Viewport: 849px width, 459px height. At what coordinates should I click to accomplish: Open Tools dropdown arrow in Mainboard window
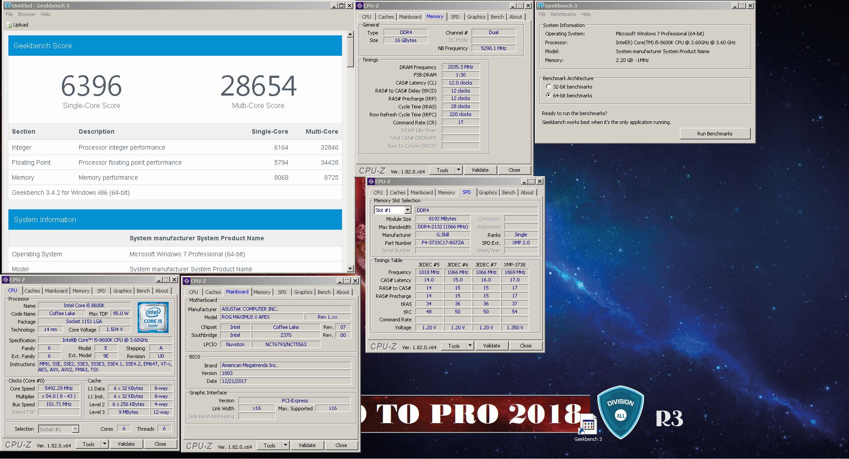click(285, 445)
